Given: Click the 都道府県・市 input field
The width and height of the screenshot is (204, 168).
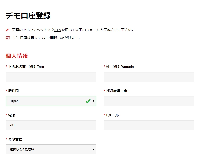Looking at the screenshot, I should coord(149,101).
